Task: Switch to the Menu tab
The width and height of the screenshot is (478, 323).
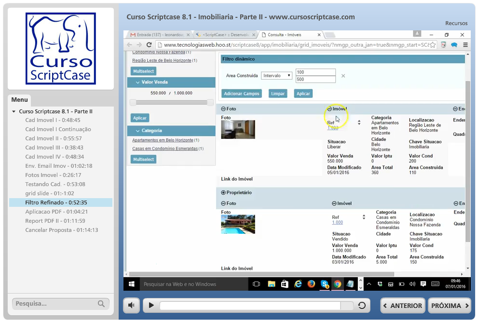Action: point(19,100)
